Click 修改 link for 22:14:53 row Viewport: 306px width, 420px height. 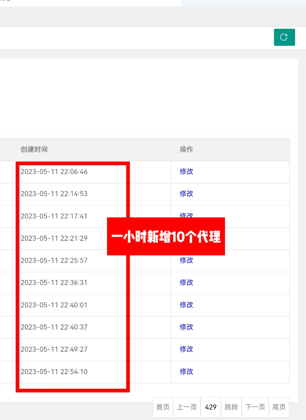click(186, 194)
